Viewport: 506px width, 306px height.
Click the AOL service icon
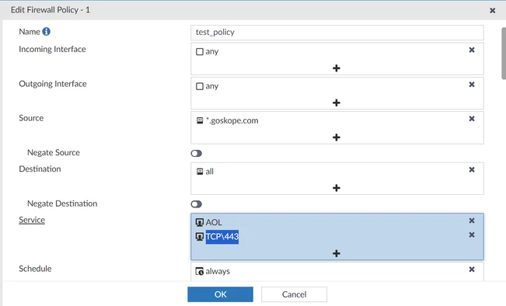pos(200,222)
